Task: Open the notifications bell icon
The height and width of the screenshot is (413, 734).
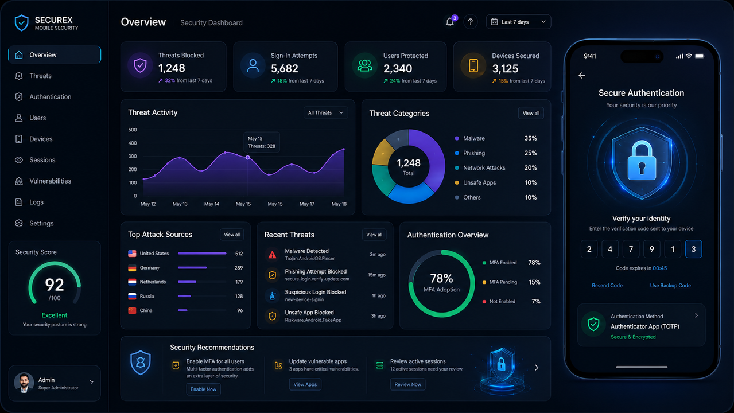Action: [450, 22]
